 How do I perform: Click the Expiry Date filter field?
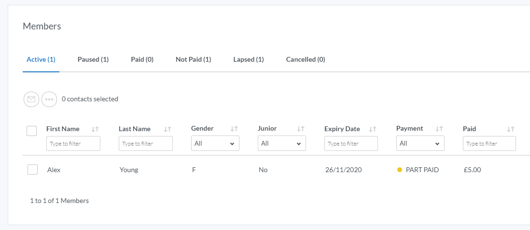click(x=351, y=144)
